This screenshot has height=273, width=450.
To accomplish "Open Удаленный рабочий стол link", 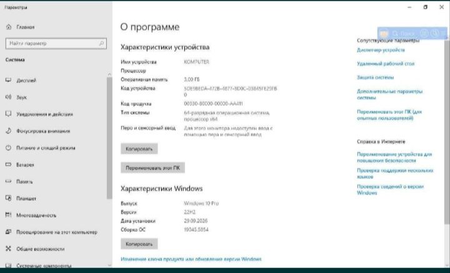I will point(386,64).
